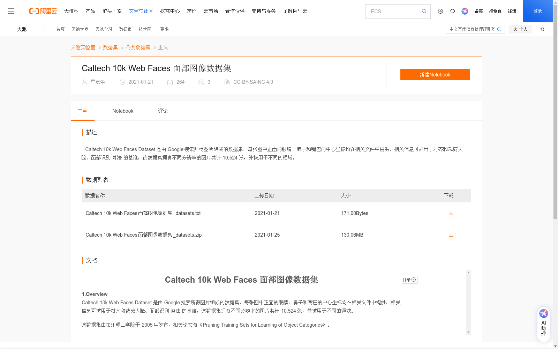This screenshot has width=558, height=349.
Task: Click the size value 171.00Bytes
Action: pyautogui.click(x=355, y=213)
